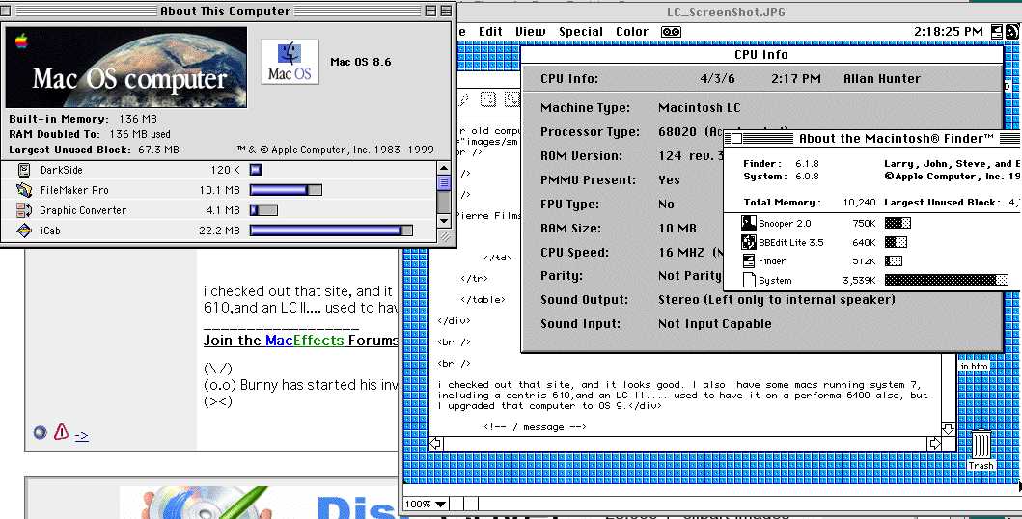The height and width of the screenshot is (519, 1022).
Task: Click the resize corner of About This Computer
Action: (x=445, y=235)
